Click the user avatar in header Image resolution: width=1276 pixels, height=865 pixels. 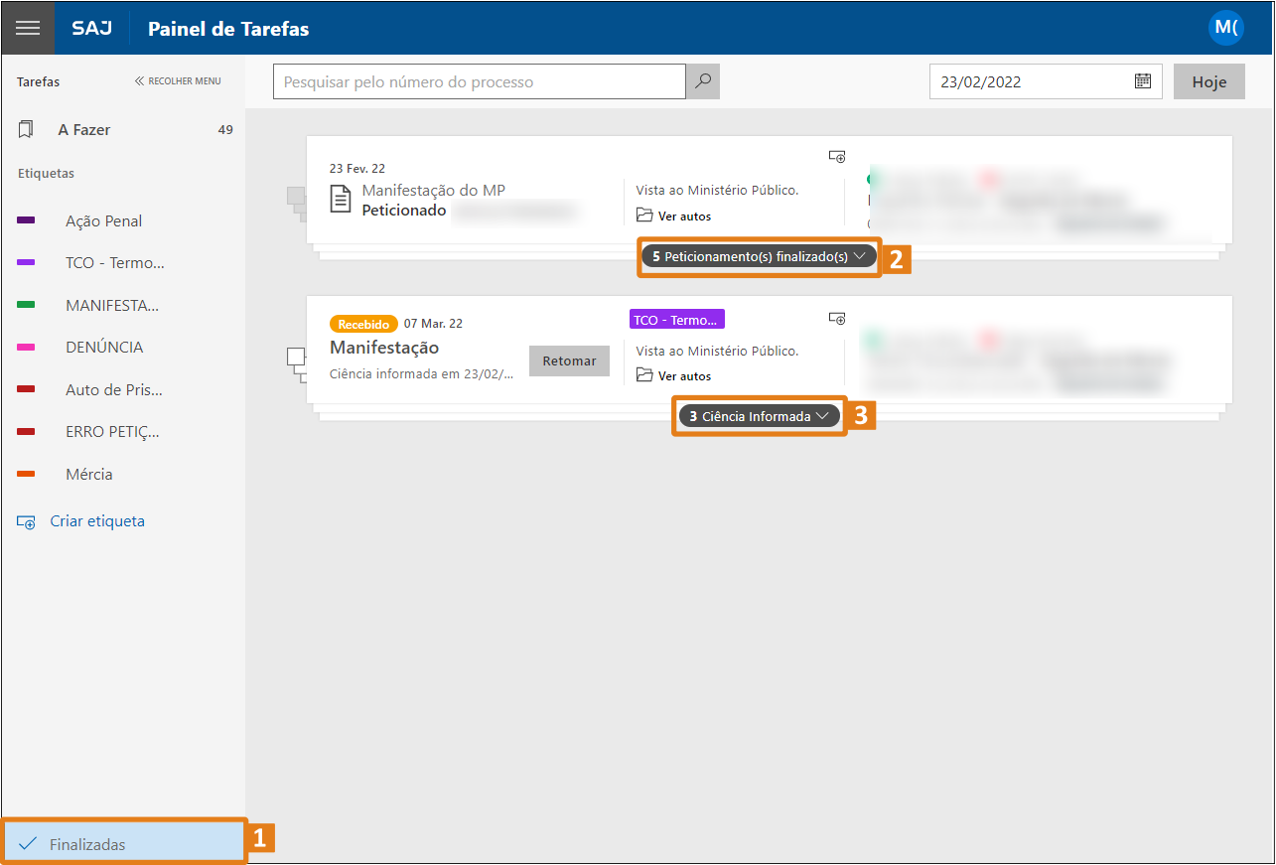pyautogui.click(x=1225, y=28)
